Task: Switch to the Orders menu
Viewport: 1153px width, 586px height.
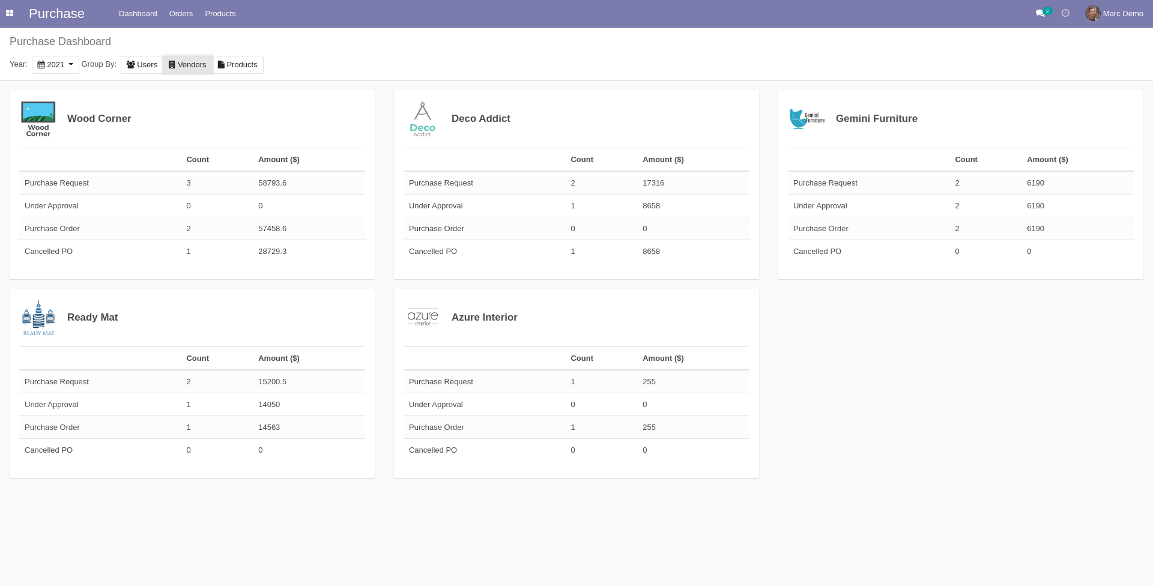Action: [181, 13]
